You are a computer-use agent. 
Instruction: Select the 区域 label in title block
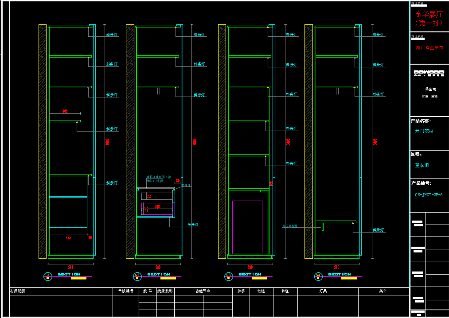[416, 154]
